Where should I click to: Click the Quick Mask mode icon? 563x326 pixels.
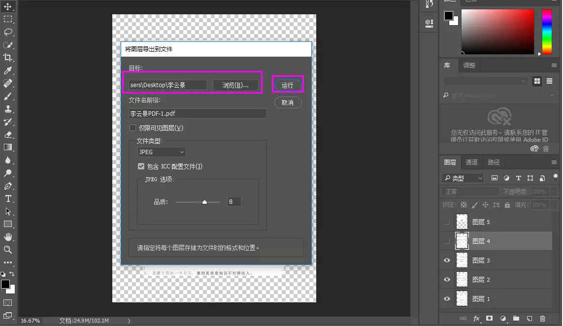(x=8, y=303)
